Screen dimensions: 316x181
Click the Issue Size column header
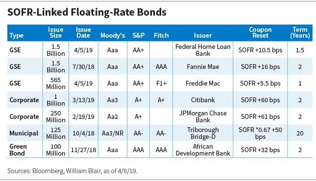(x=56, y=33)
